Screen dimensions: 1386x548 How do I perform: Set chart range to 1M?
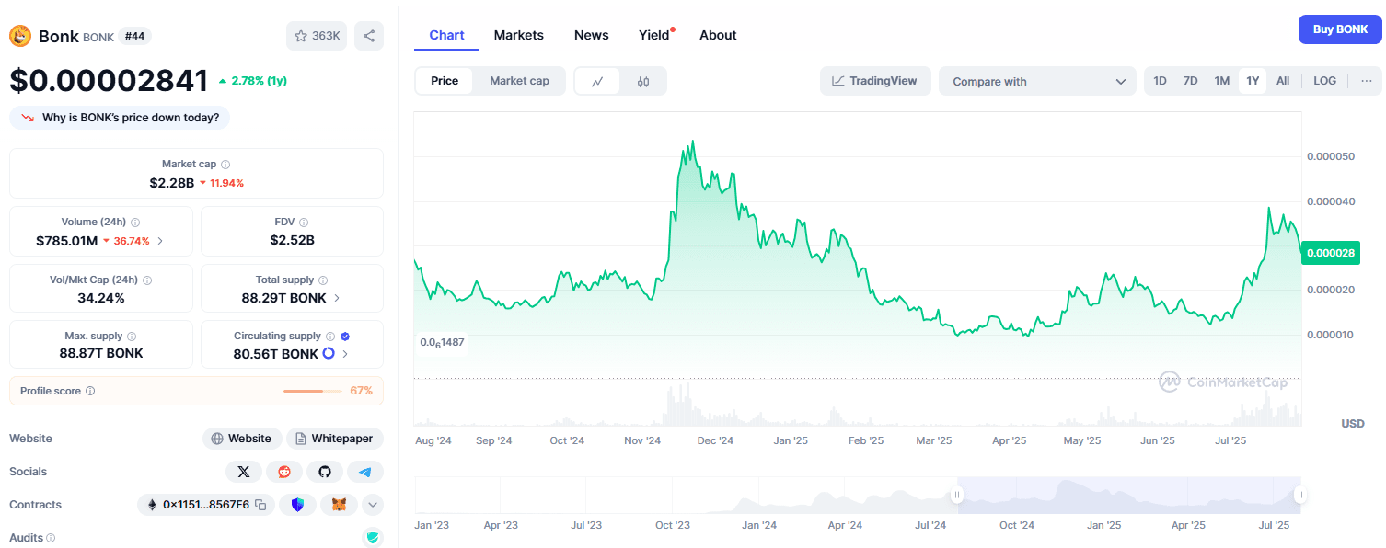1221,81
